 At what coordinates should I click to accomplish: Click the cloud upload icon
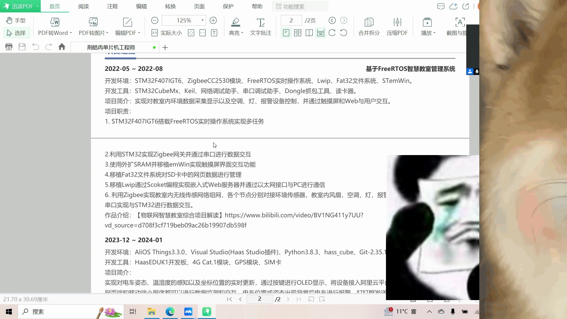[453, 6]
